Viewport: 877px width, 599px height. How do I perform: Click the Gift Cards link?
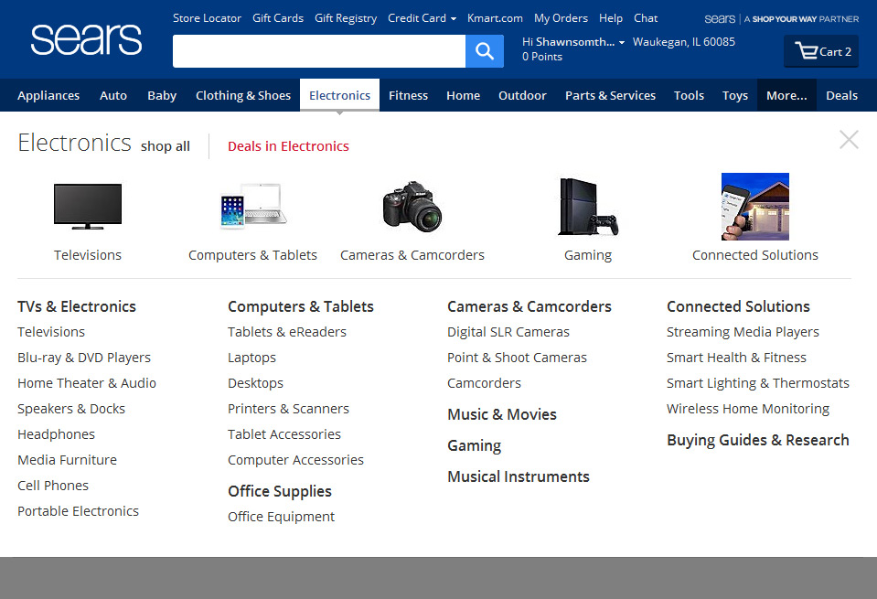(278, 18)
